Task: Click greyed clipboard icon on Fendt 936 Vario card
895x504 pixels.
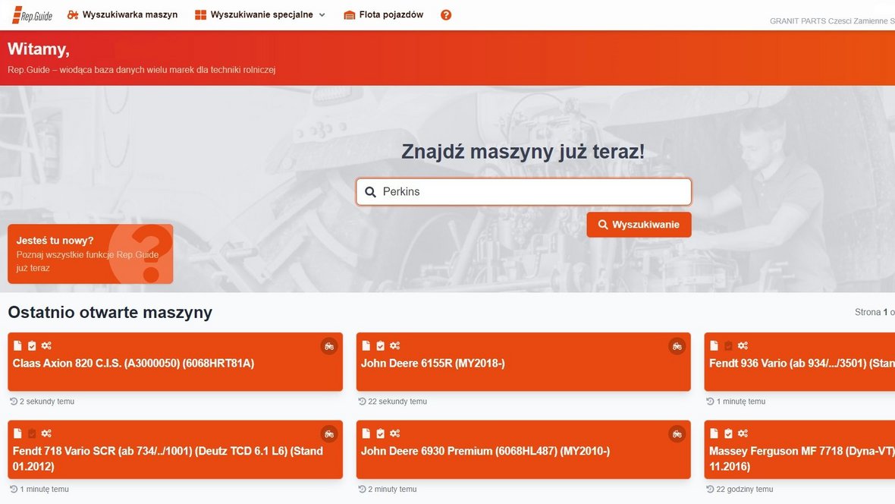Action: [728, 345]
